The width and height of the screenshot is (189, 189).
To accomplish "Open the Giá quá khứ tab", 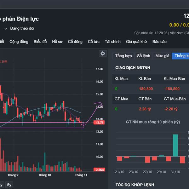I will point(136,42).
